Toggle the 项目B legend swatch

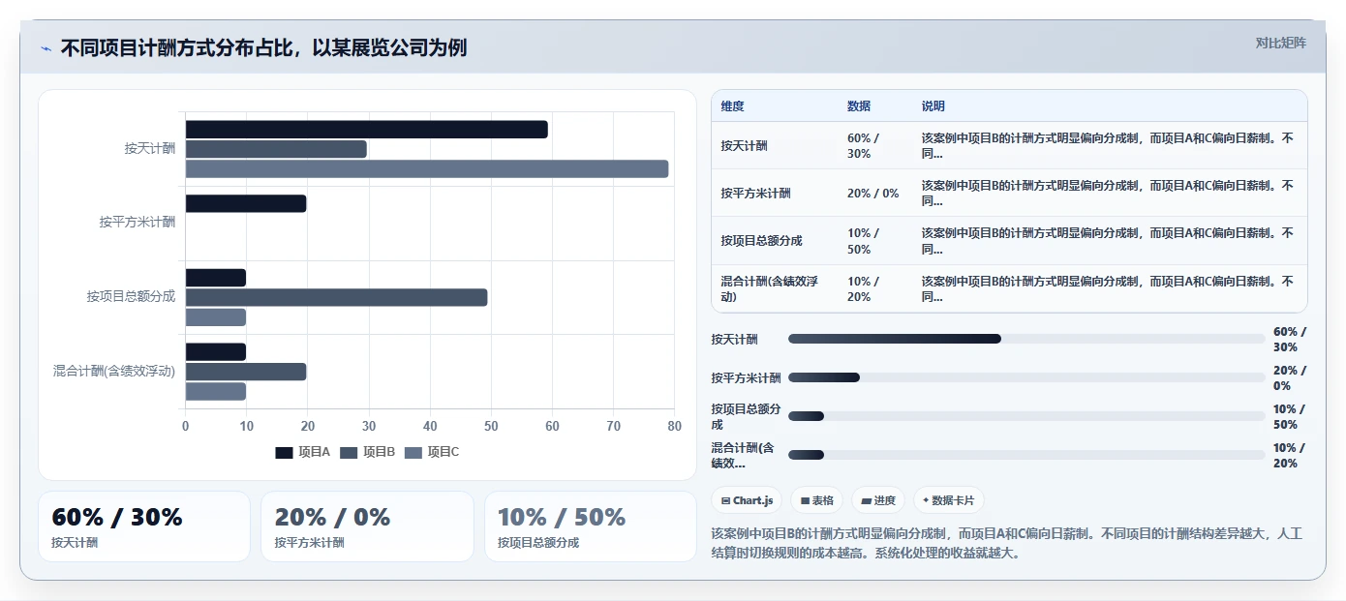(x=348, y=452)
